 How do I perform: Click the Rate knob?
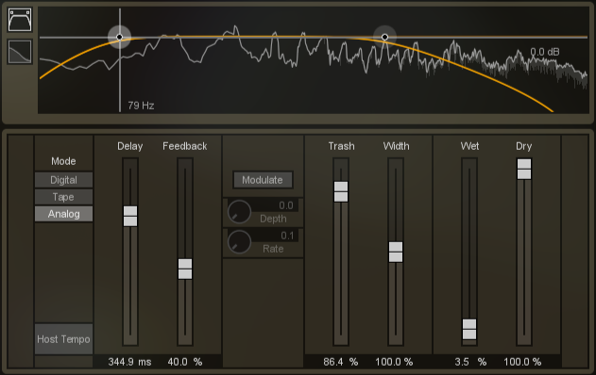tap(239, 242)
